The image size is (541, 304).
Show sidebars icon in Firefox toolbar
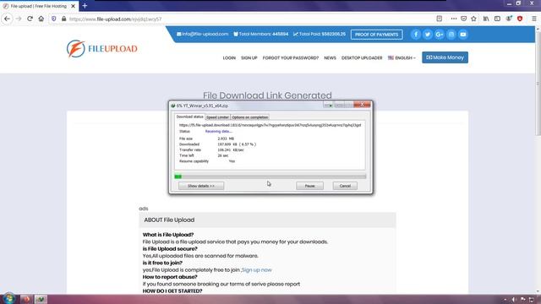point(497,19)
